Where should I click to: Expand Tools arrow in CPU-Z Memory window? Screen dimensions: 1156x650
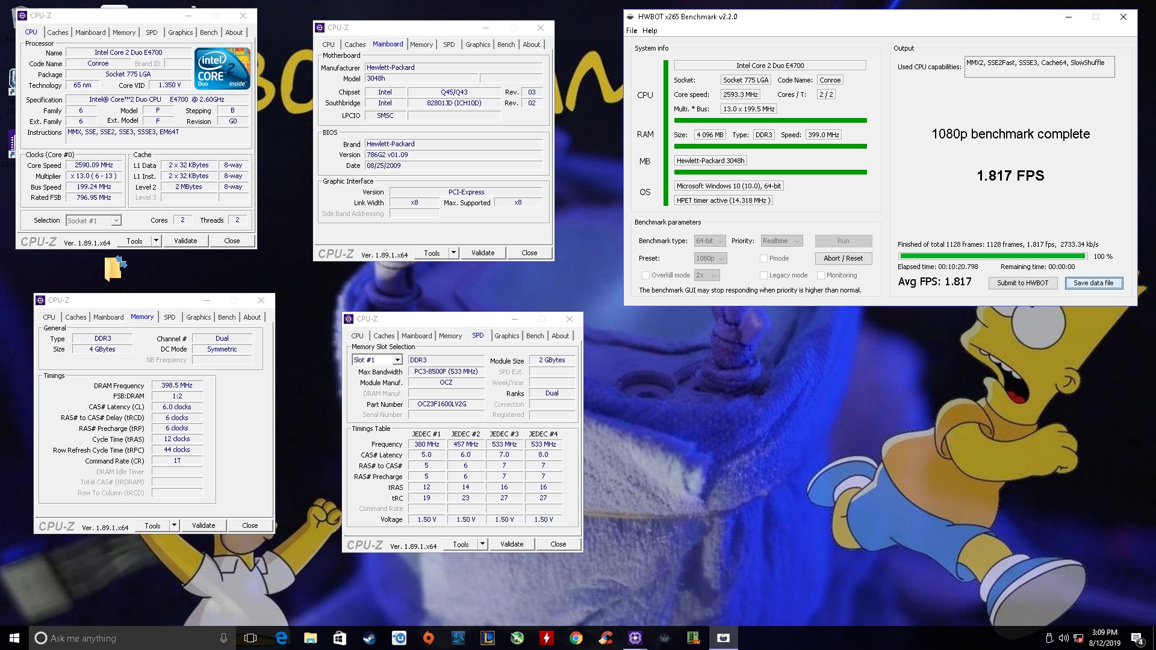pos(174,525)
